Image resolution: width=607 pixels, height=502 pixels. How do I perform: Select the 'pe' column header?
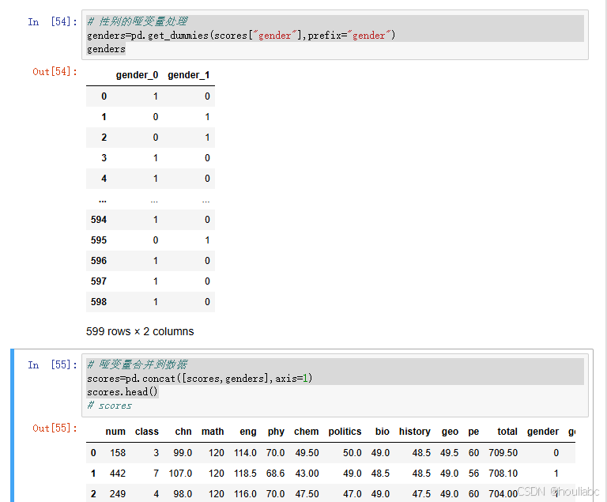pyautogui.click(x=473, y=431)
